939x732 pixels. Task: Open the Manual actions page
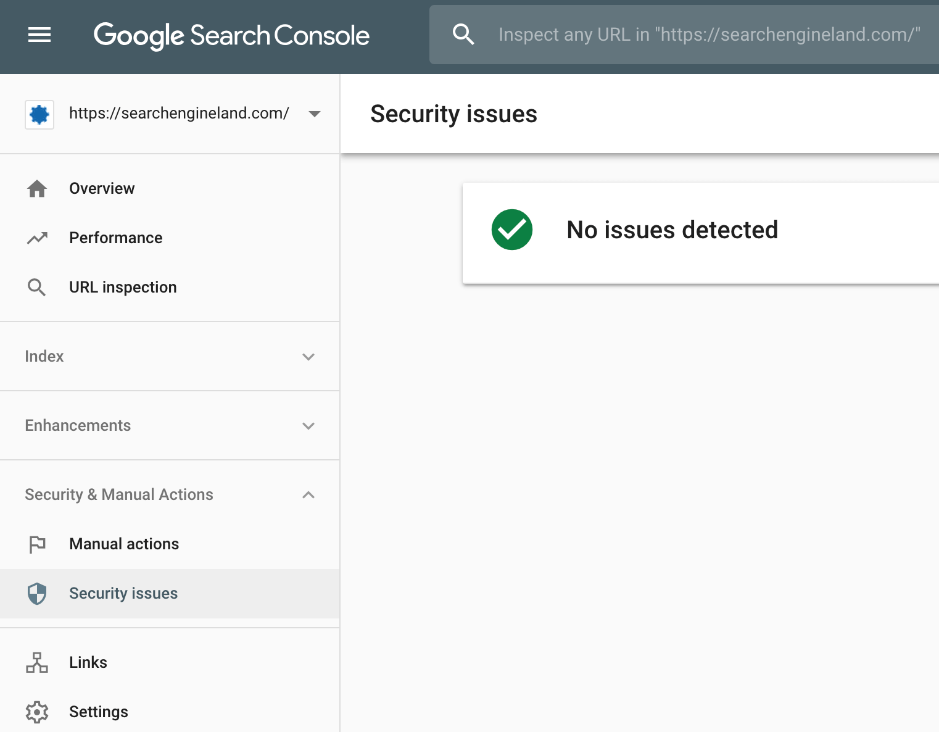(x=124, y=544)
